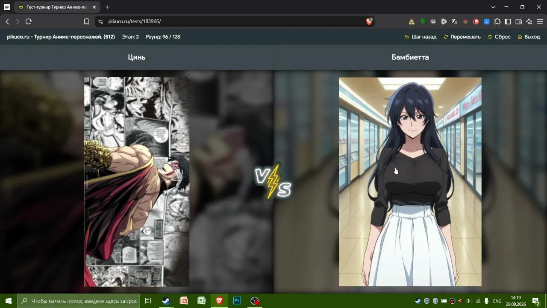Bookmark this page with the bookmark icon
547x308 pixels.
(x=86, y=21)
